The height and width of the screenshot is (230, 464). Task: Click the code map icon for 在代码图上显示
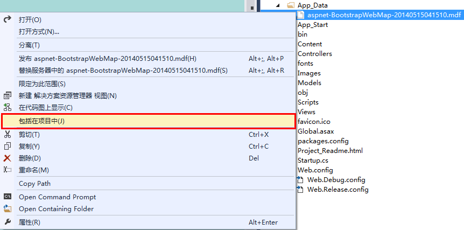click(8, 107)
